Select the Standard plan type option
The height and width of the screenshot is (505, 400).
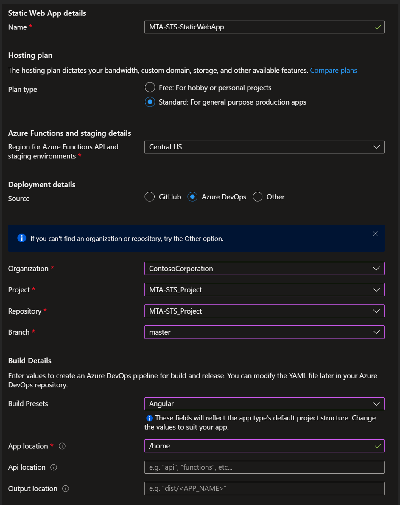click(x=150, y=102)
